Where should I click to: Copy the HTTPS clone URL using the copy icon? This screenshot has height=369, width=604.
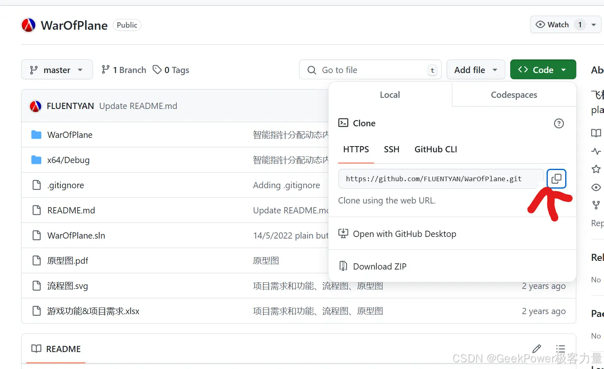pyautogui.click(x=556, y=178)
